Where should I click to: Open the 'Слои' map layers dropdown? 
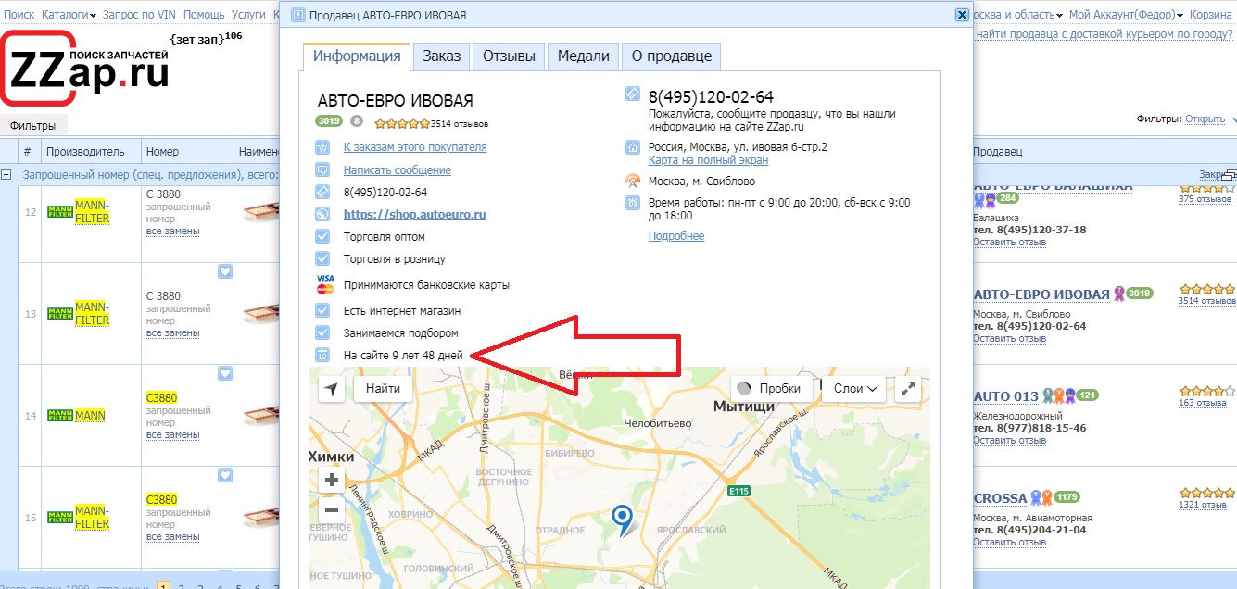[854, 389]
